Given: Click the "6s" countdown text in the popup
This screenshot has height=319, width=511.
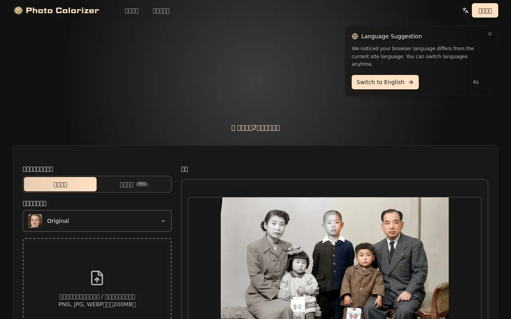Looking at the screenshot, I should tap(476, 82).
